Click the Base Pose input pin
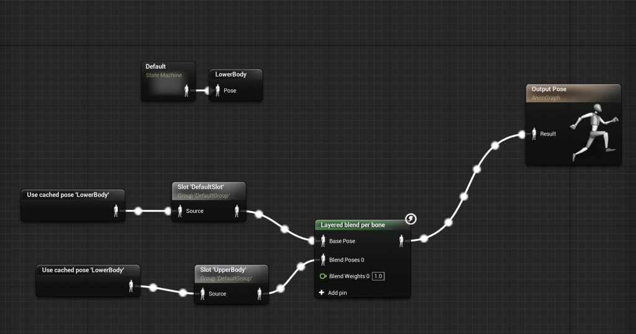636x334 pixels. [x=323, y=241]
